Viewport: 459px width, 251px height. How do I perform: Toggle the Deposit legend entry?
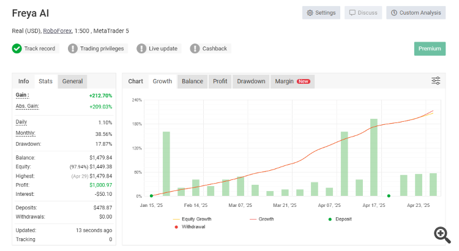pyautogui.click(x=340, y=219)
